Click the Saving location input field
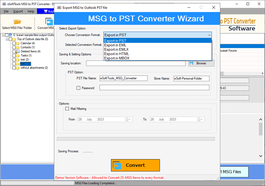Viewport: 265px width, 186px height. click(136, 63)
